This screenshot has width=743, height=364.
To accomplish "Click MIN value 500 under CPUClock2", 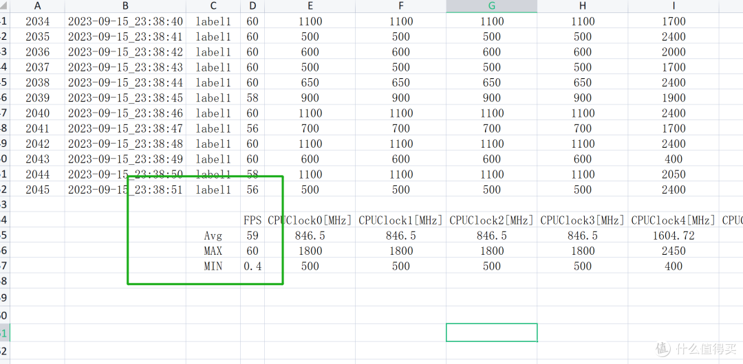I will click(492, 266).
